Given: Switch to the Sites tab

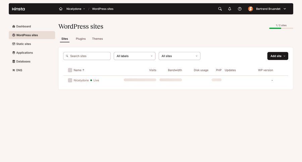Looking at the screenshot, I should [x=64, y=39].
